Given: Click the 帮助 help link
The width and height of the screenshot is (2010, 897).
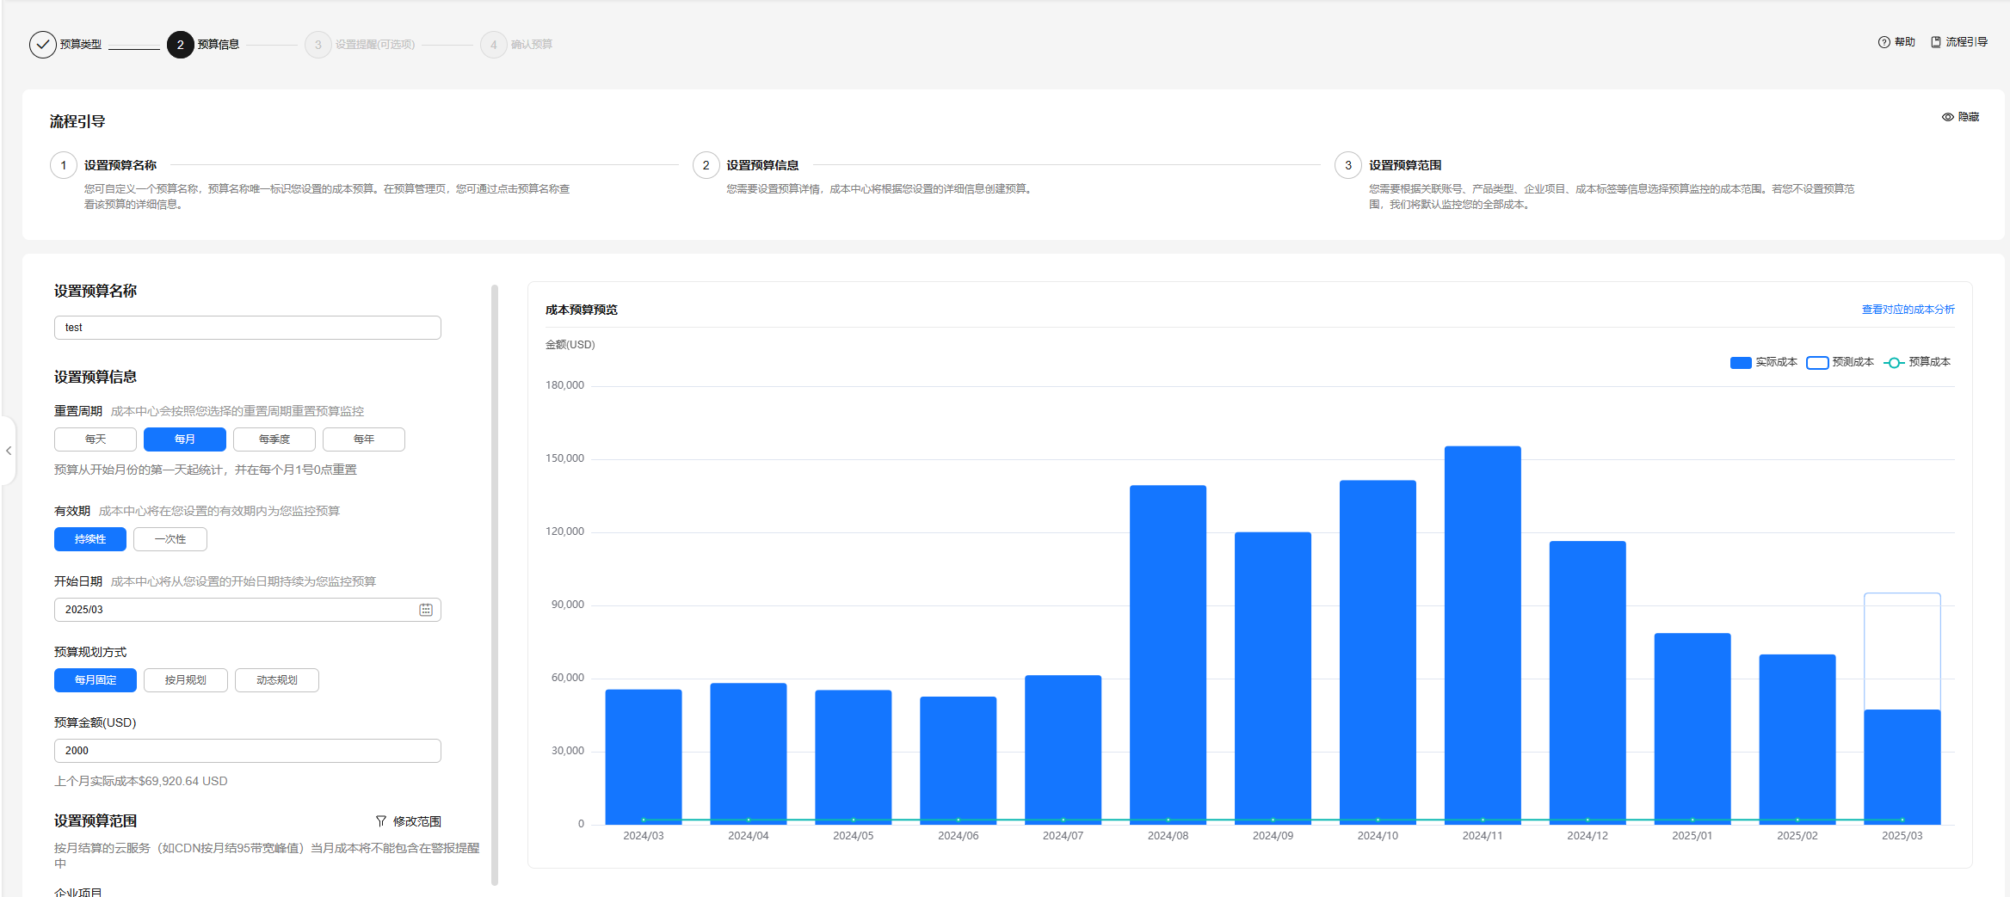Looking at the screenshot, I should pyautogui.click(x=1905, y=42).
